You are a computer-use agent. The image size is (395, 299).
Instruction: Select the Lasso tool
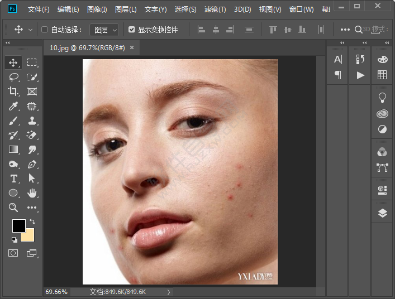(x=14, y=77)
